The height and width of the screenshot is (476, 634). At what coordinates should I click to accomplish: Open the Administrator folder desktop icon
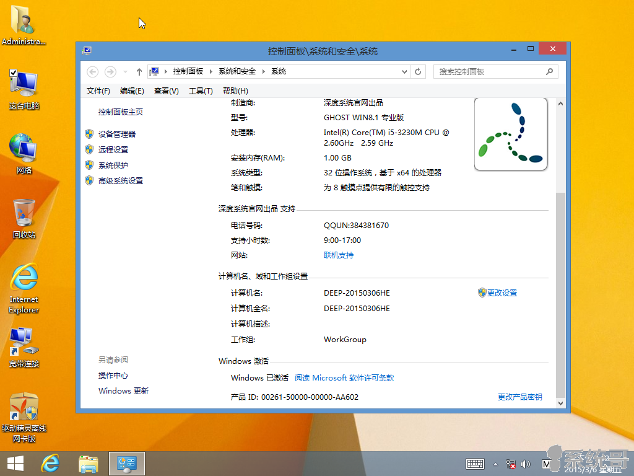click(24, 25)
